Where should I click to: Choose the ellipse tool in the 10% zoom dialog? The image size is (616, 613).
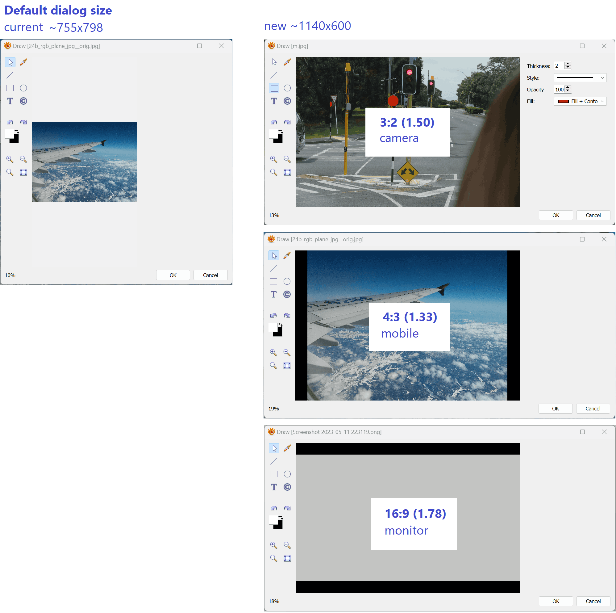[x=23, y=88]
